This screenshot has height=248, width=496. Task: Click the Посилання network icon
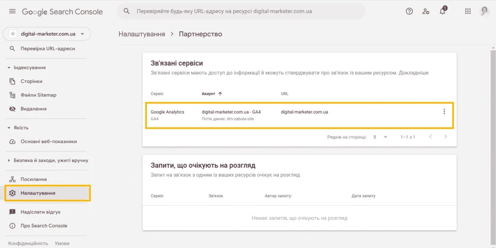click(12, 179)
